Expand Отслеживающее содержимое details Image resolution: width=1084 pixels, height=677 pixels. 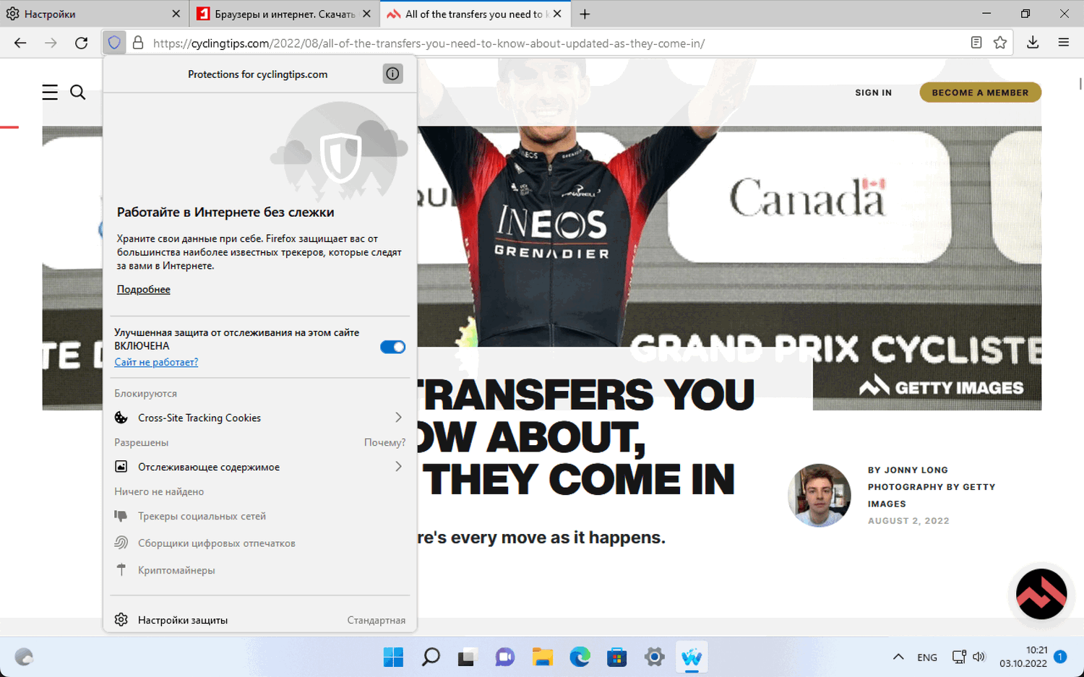click(260, 467)
